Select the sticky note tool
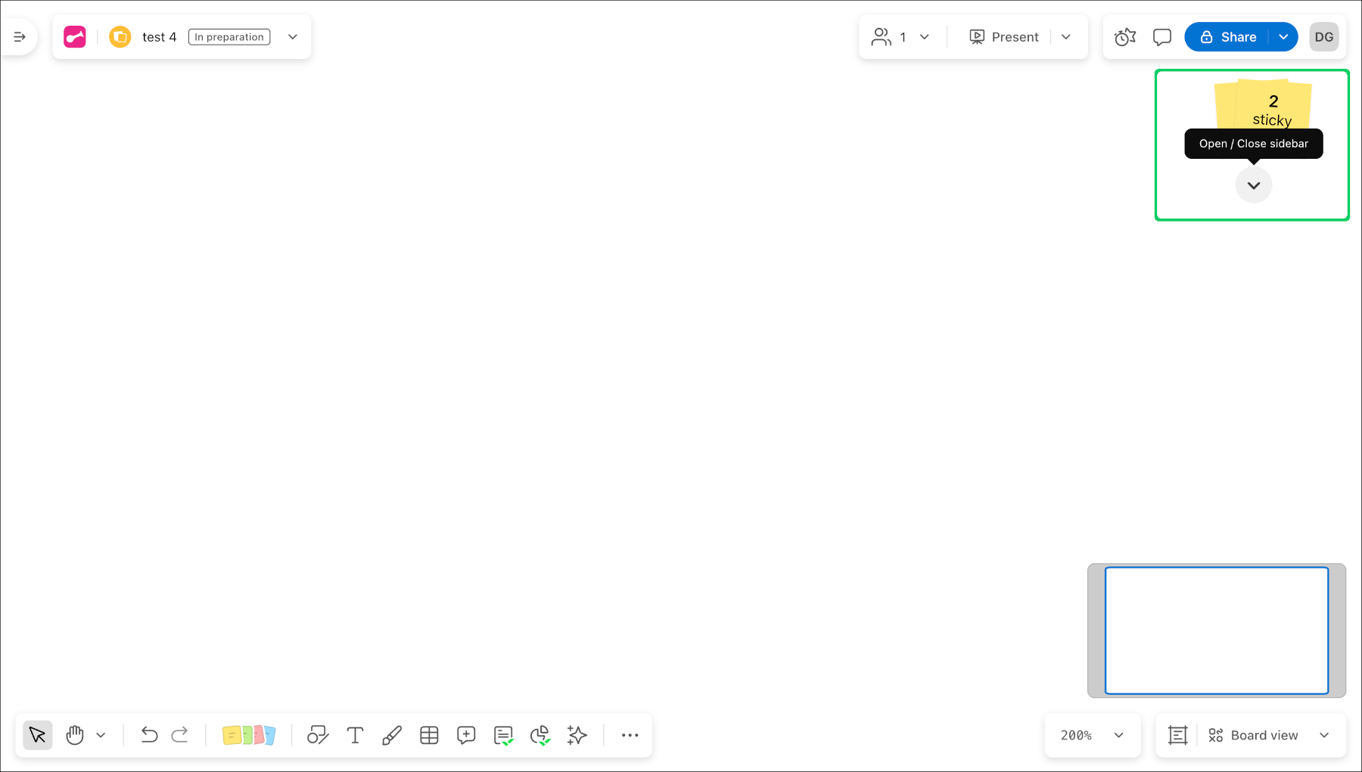The width and height of the screenshot is (1362, 772). [249, 735]
